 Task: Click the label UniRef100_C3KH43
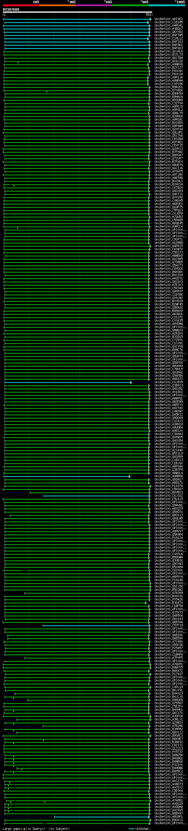click(168, 434)
